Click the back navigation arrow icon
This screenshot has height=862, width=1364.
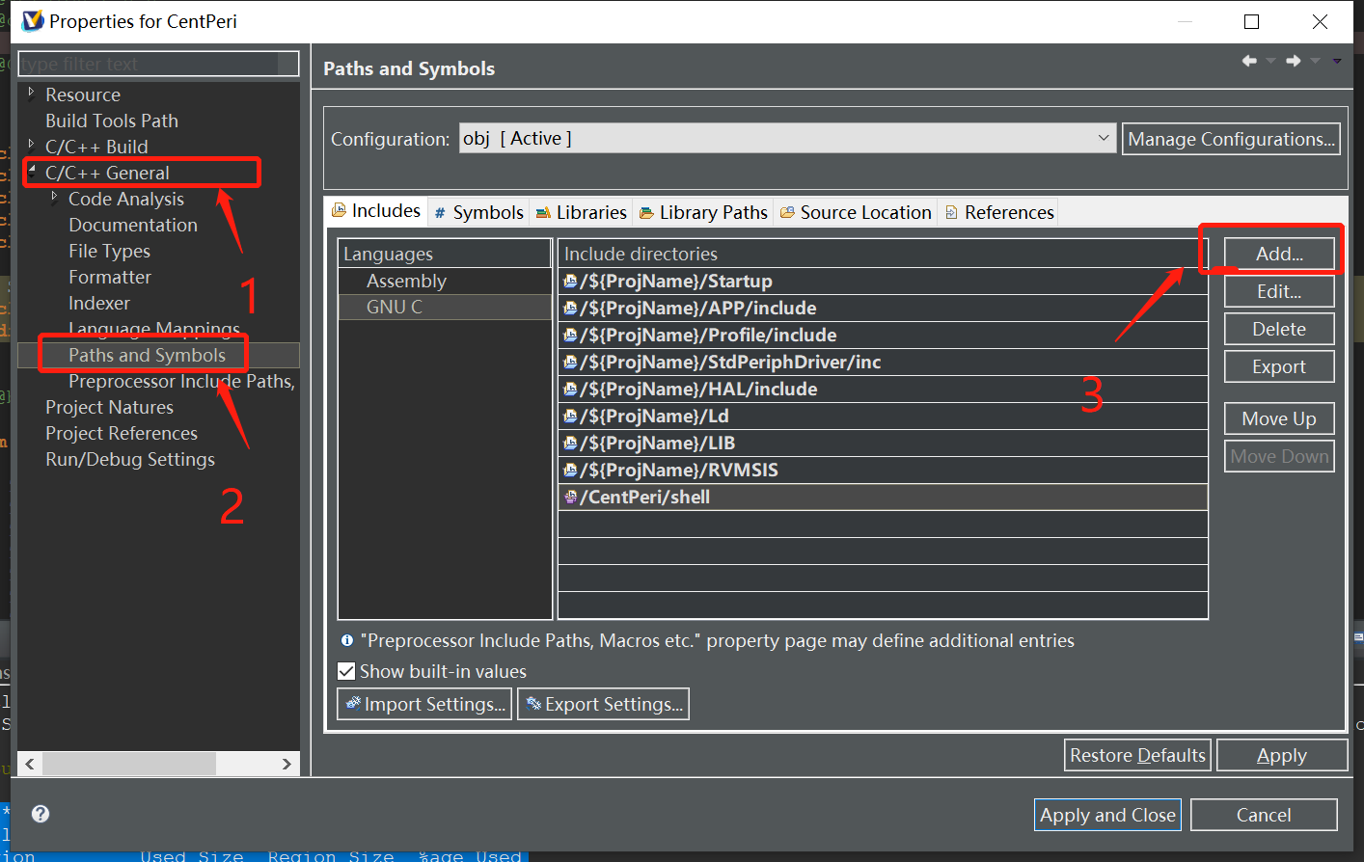(1249, 60)
